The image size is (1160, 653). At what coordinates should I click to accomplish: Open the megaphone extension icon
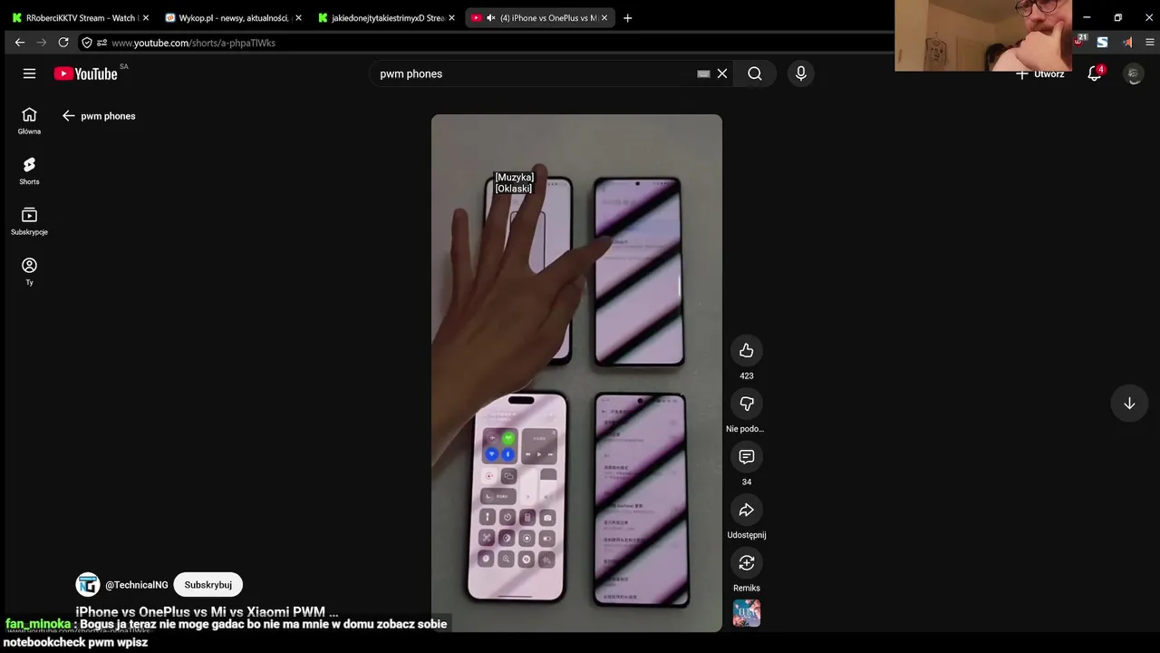[1126, 42]
